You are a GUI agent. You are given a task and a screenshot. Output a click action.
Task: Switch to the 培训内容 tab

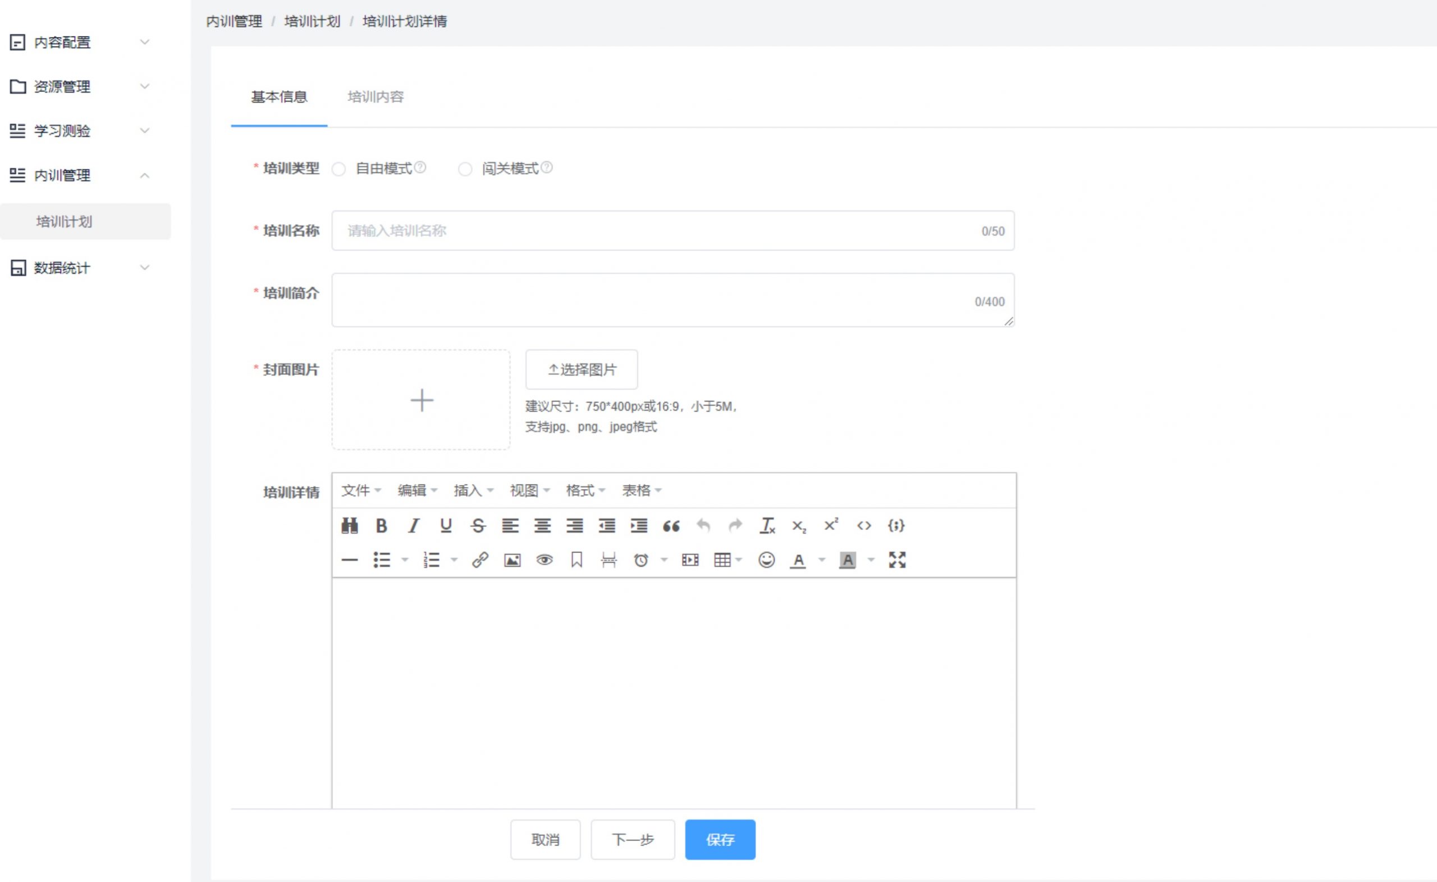click(x=376, y=97)
